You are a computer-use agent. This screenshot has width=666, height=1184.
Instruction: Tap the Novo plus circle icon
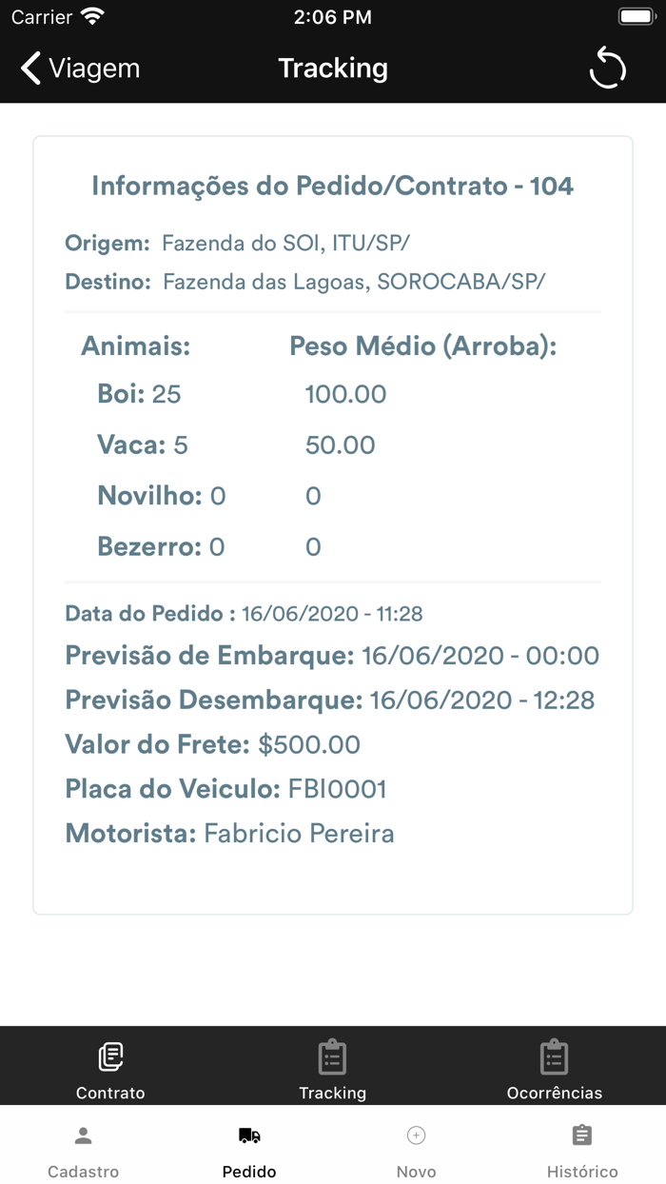416,1135
